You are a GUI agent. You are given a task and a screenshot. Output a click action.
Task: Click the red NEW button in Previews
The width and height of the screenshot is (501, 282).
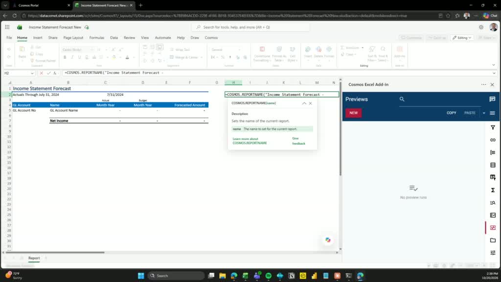tap(353, 113)
